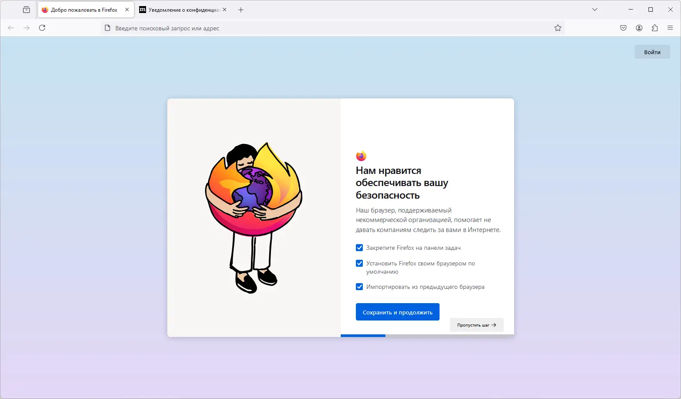Viewport: 681px width, 399px height.
Task: Click the Firefox hugging globe illustration
Action: point(254,218)
